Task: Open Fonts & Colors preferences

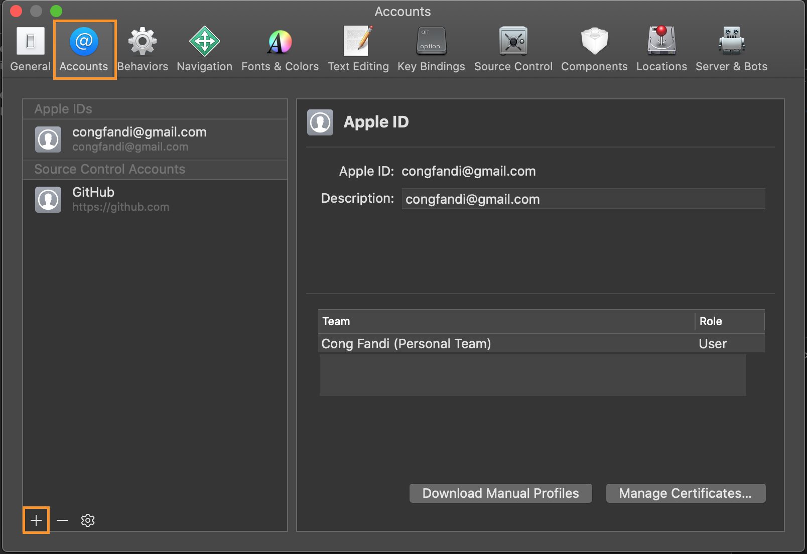Action: tap(280, 49)
